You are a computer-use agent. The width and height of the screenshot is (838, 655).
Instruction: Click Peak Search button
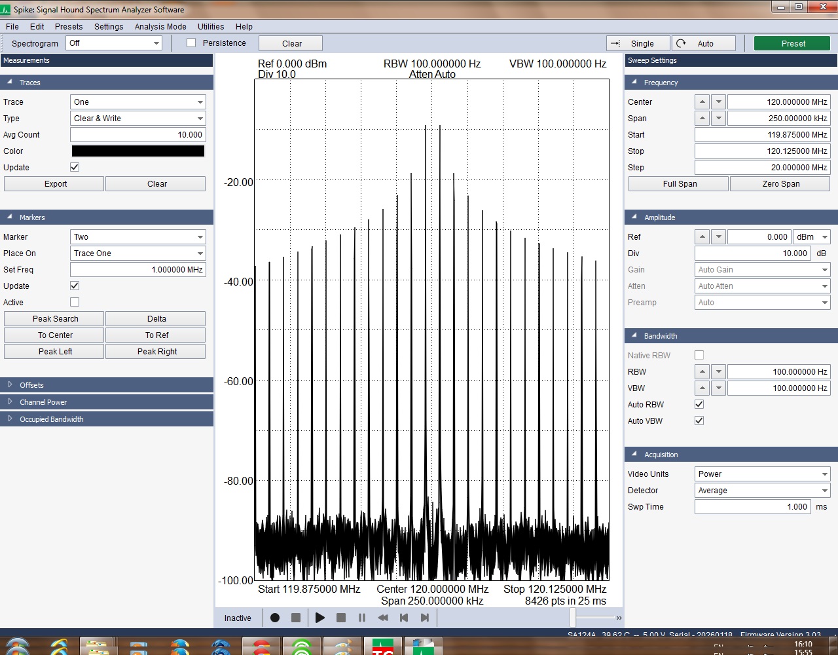tap(54, 319)
